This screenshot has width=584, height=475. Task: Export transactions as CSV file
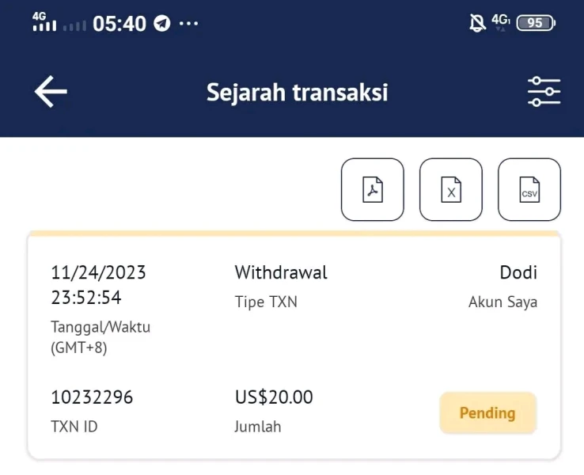529,190
